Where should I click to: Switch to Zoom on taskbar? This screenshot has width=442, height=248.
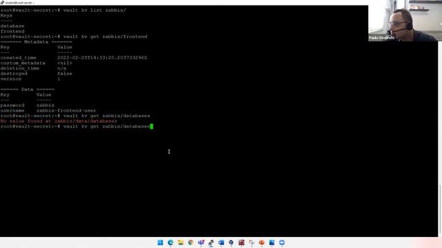click(282, 242)
